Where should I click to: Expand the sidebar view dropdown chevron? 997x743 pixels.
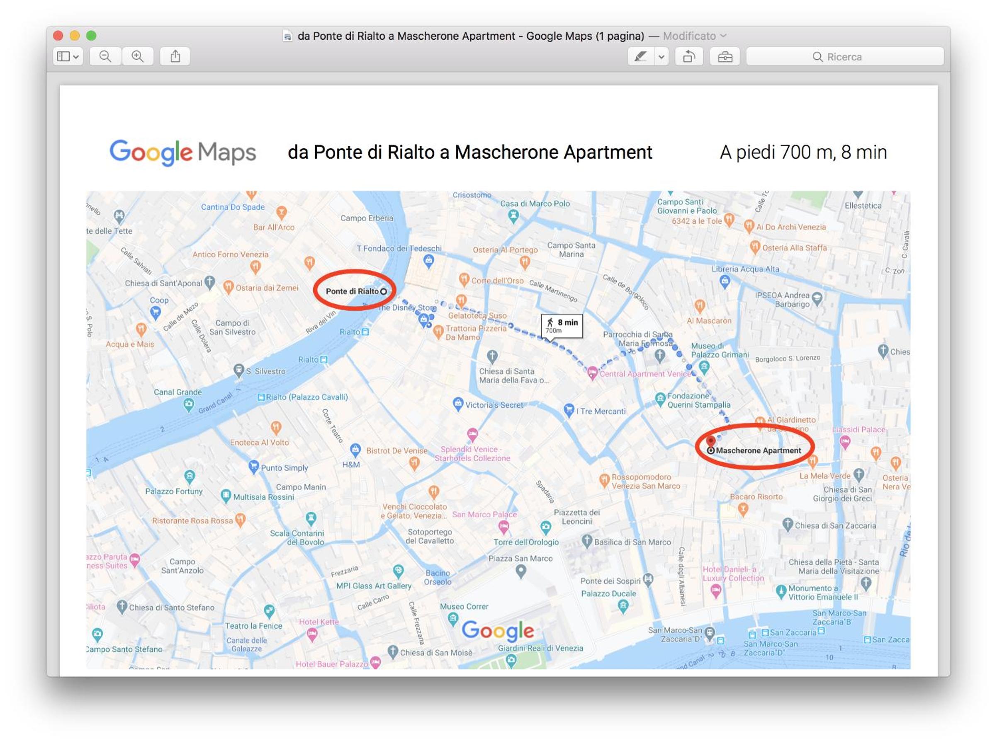76,57
